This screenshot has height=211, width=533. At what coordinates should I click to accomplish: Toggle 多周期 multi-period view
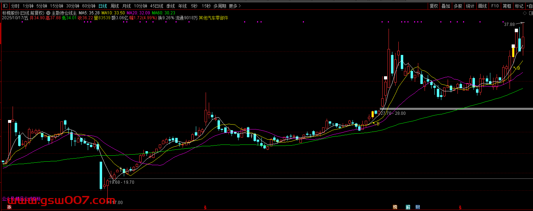click(220, 6)
